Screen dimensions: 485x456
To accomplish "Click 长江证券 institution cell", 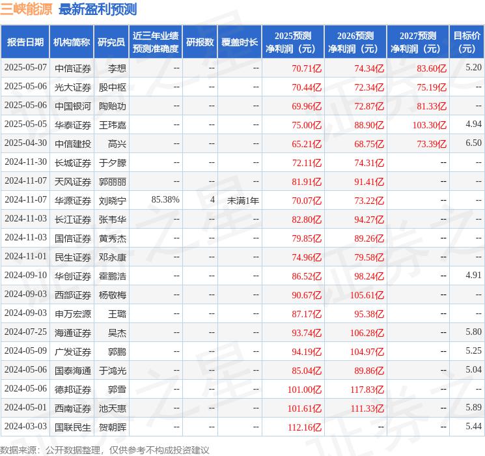I will [x=73, y=220].
